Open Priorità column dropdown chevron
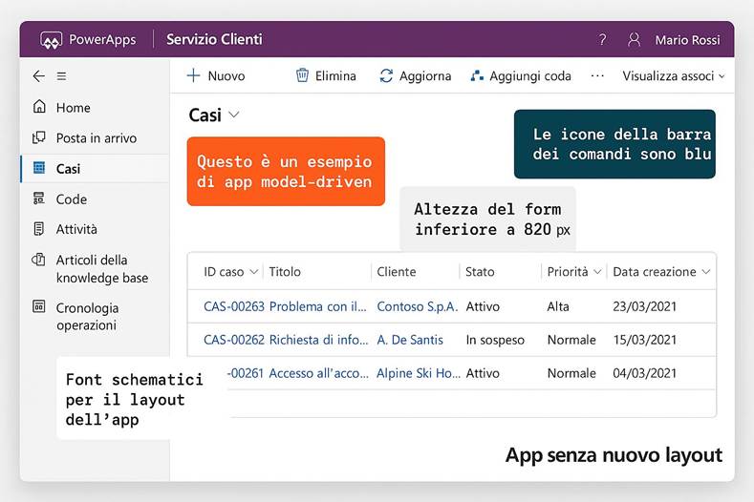754x502 pixels. click(x=597, y=272)
